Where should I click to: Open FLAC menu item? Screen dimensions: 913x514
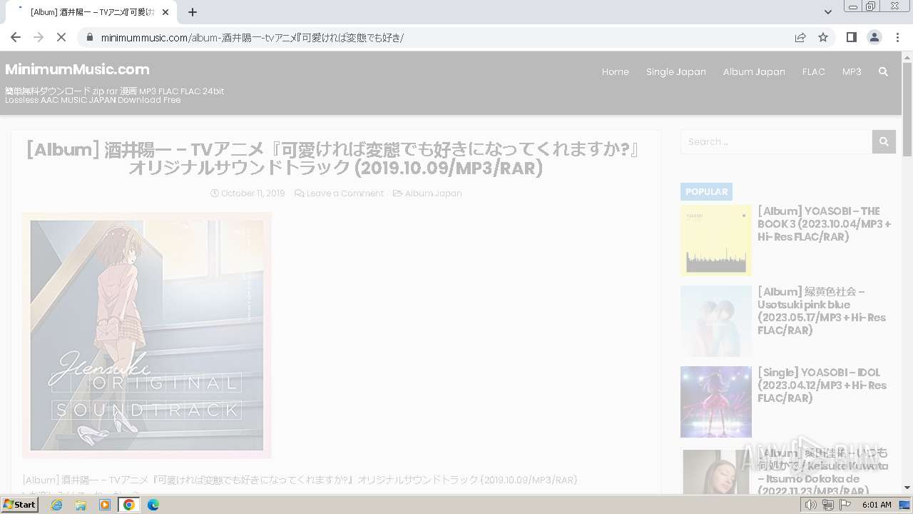click(813, 71)
